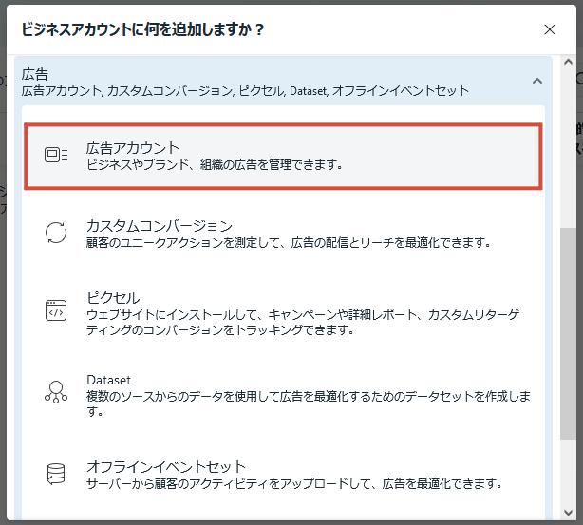
Task: Click description ウェブサイトにインストールして
Action: tap(303, 322)
